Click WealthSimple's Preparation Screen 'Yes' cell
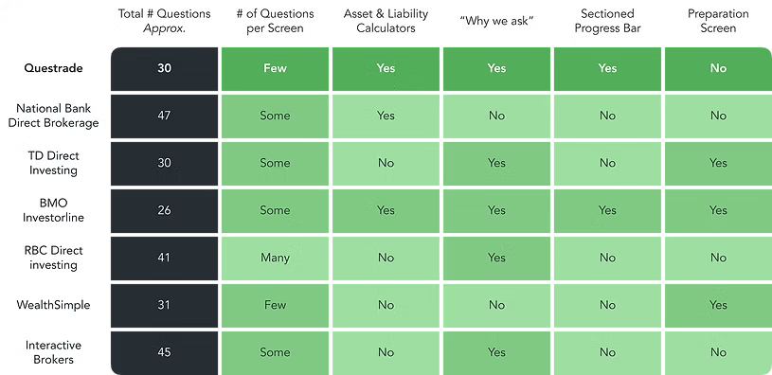Screen dimensions: 772x375 (x=718, y=305)
